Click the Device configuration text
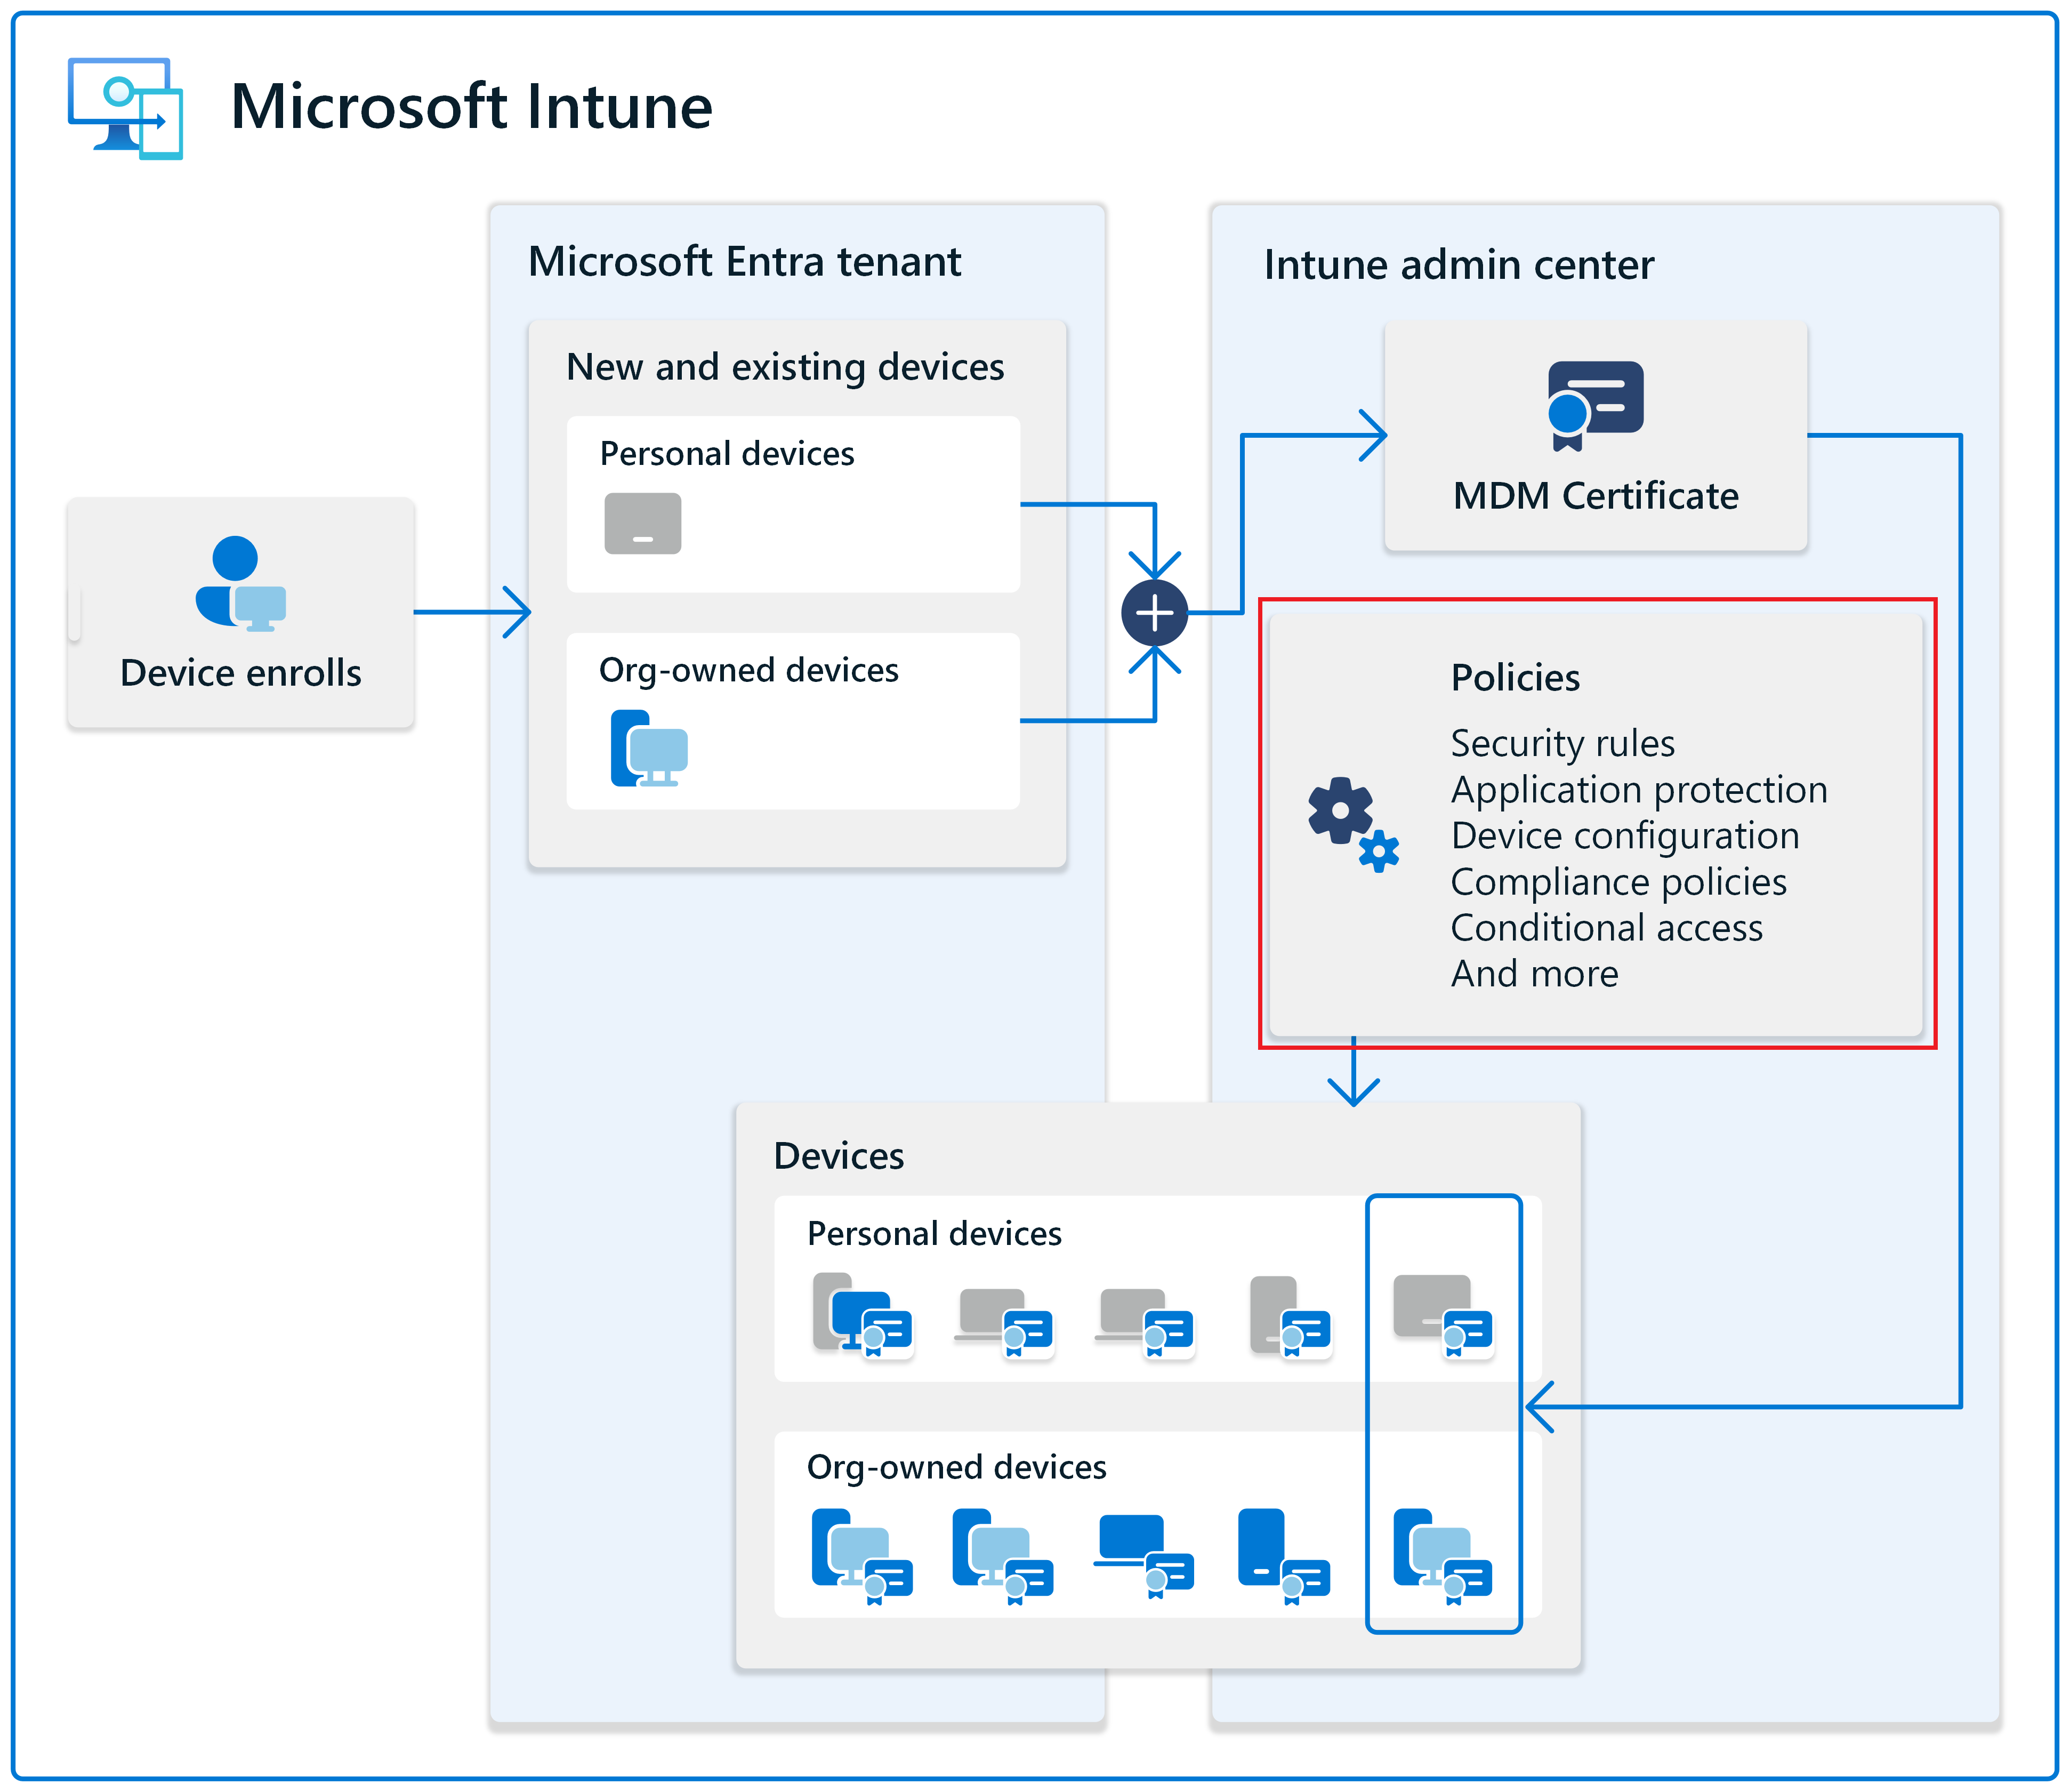The width and height of the screenshot is (2070, 1792). tap(1625, 836)
